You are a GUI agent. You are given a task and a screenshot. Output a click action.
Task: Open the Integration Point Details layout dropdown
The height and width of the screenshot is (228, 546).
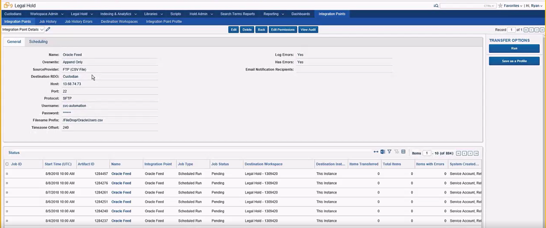point(23,30)
